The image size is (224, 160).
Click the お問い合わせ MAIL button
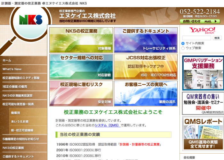(200, 21)
